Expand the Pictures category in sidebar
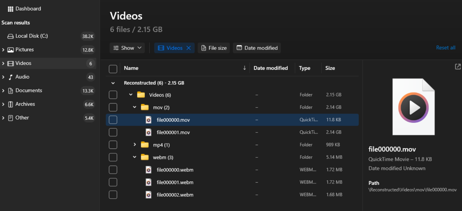 [3, 50]
